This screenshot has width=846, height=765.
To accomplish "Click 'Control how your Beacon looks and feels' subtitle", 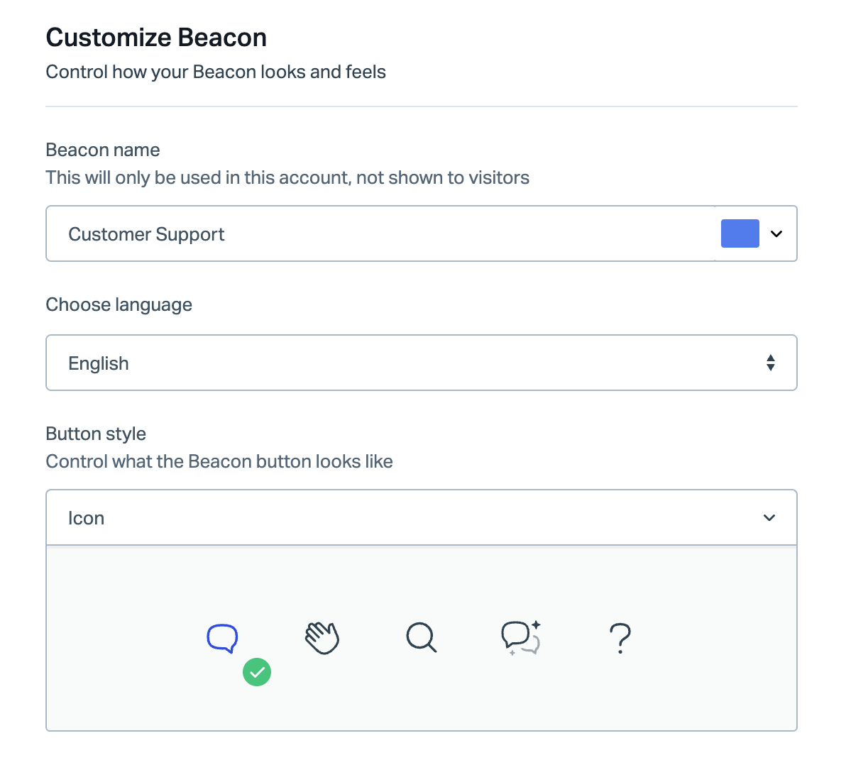I will 216,72.
